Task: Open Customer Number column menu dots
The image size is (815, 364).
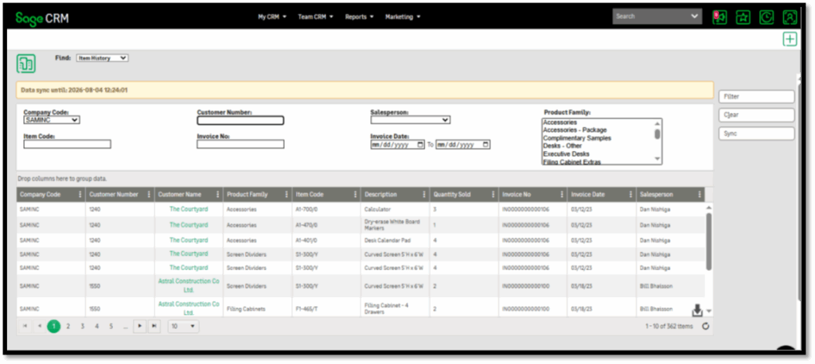Action: (x=149, y=194)
